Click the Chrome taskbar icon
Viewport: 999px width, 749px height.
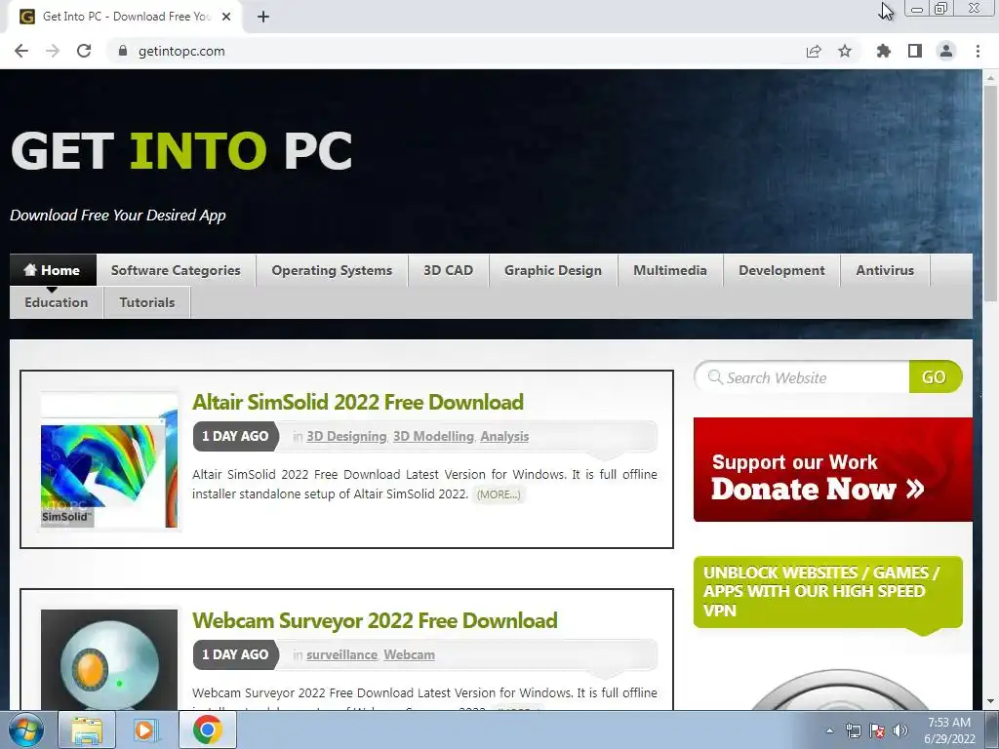(x=208, y=730)
